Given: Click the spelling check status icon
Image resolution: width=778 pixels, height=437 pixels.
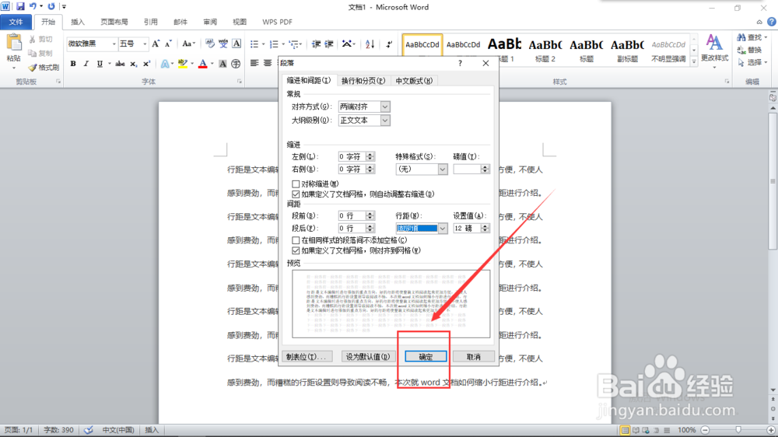Looking at the screenshot, I should tap(89, 430).
